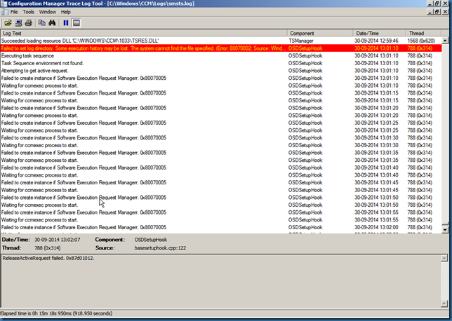This screenshot has width=452, height=321.
Task: Click the 'basesetuphook.cpp:122' source value
Action: tap(160, 248)
